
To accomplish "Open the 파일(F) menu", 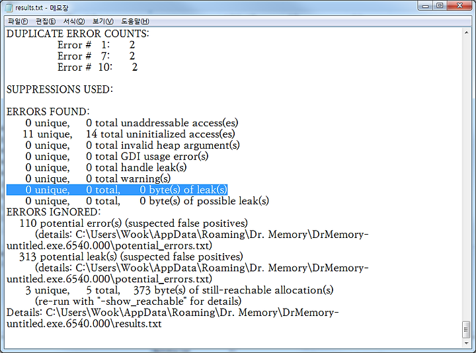I will tap(18, 21).
